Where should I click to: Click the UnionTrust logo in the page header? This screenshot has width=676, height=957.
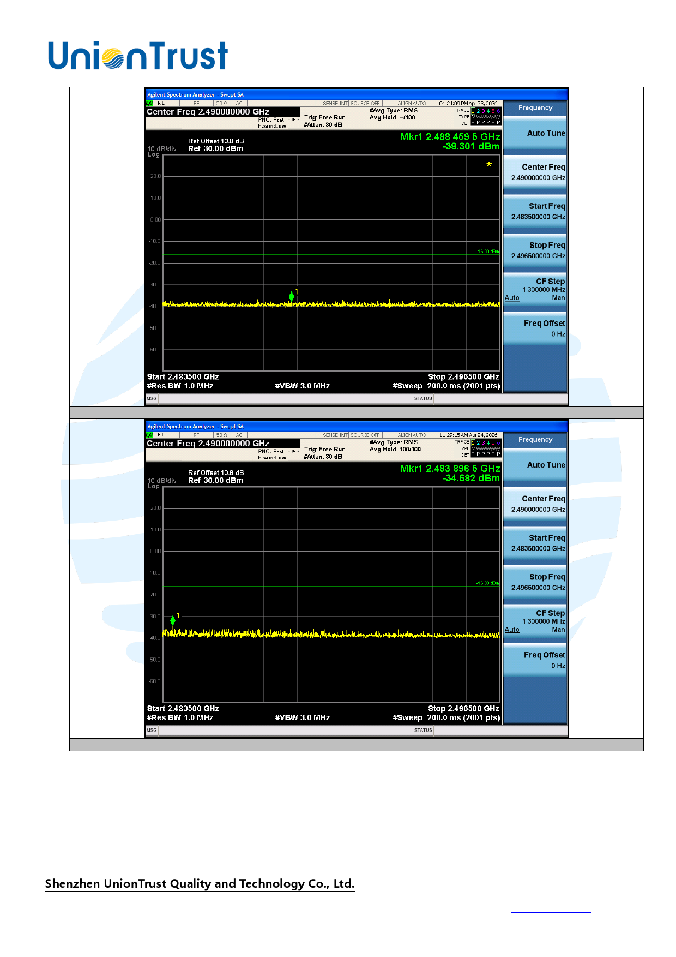click(x=138, y=56)
